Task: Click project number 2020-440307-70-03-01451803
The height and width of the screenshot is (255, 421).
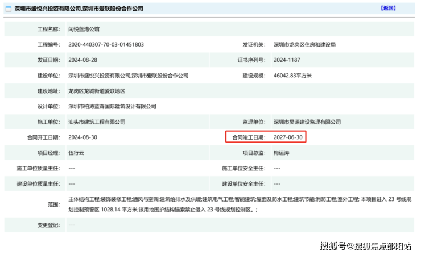Action: [x=106, y=44]
